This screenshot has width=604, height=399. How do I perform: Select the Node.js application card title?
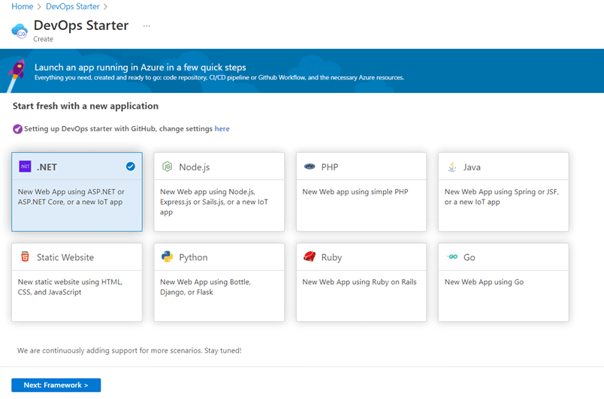point(194,167)
